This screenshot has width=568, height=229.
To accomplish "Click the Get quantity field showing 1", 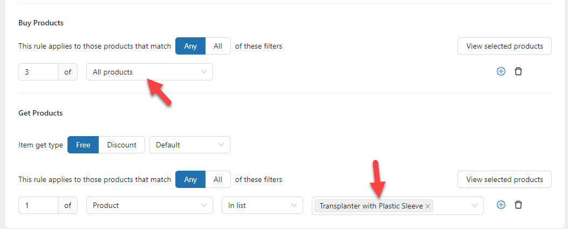I will pos(38,205).
